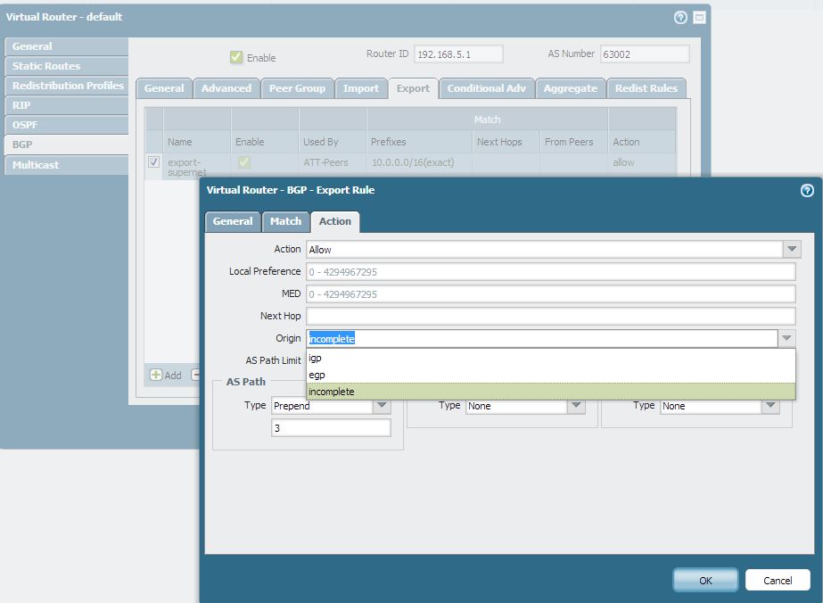Image resolution: width=823 pixels, height=603 pixels.
Task: Select OSPF side menu item
Action: [66, 125]
